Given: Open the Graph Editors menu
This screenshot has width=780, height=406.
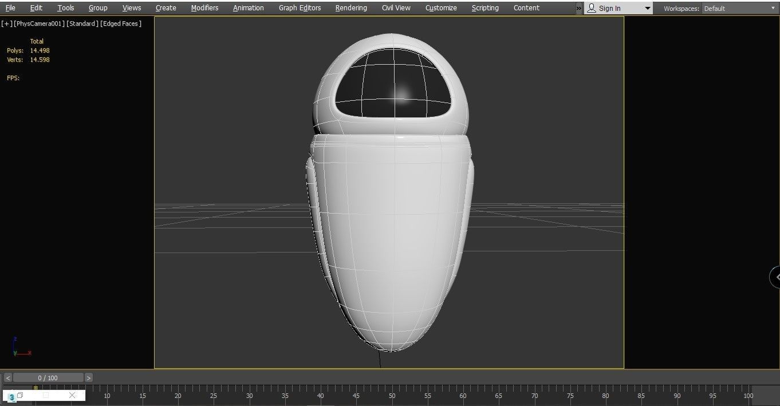Looking at the screenshot, I should click(300, 8).
